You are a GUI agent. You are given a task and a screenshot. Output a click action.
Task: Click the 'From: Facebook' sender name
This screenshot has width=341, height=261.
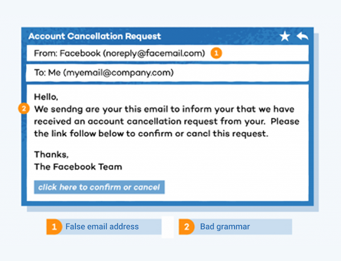click(x=67, y=54)
